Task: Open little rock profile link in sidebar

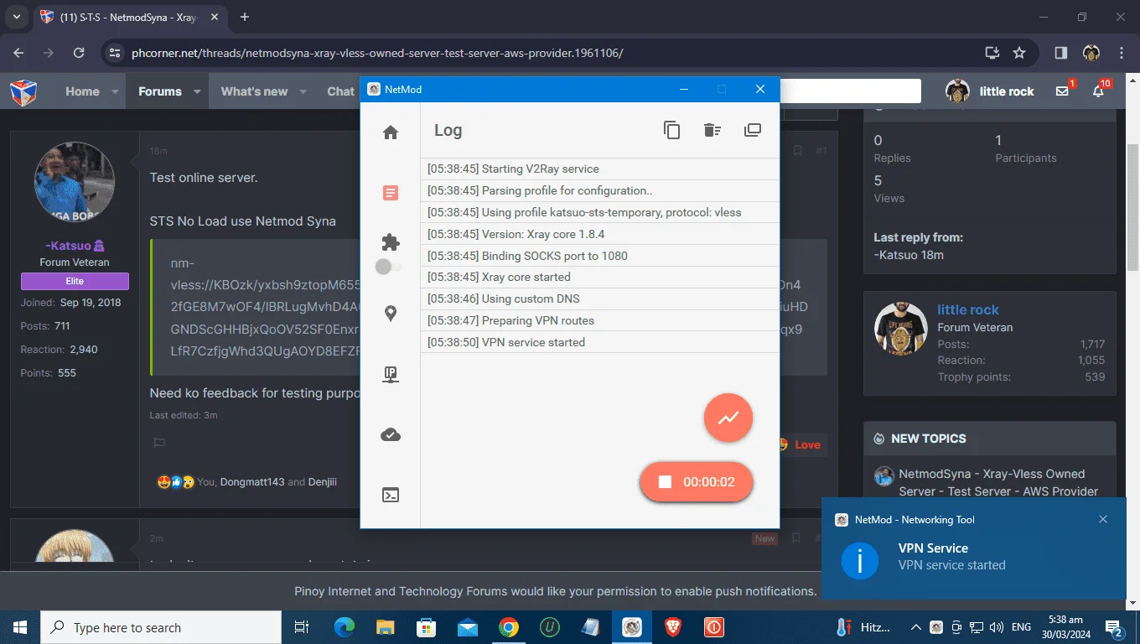Action: click(968, 309)
